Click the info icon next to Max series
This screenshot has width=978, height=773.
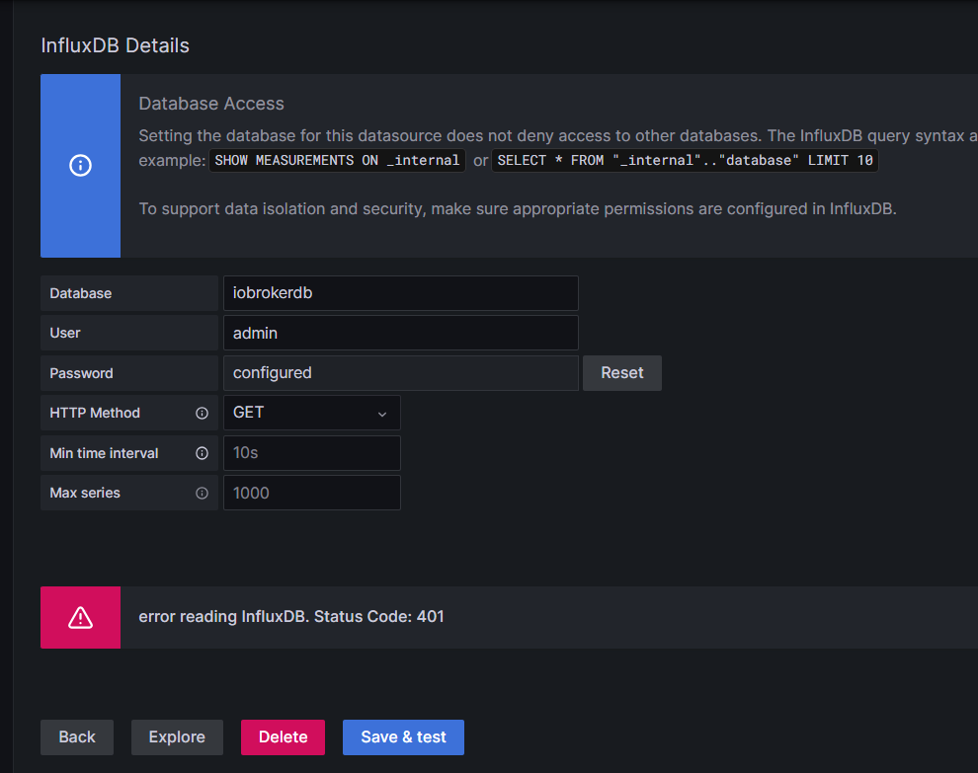[x=203, y=493]
